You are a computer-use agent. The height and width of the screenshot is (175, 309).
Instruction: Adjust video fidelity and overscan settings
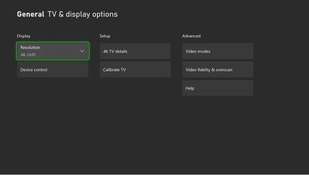coord(217,70)
